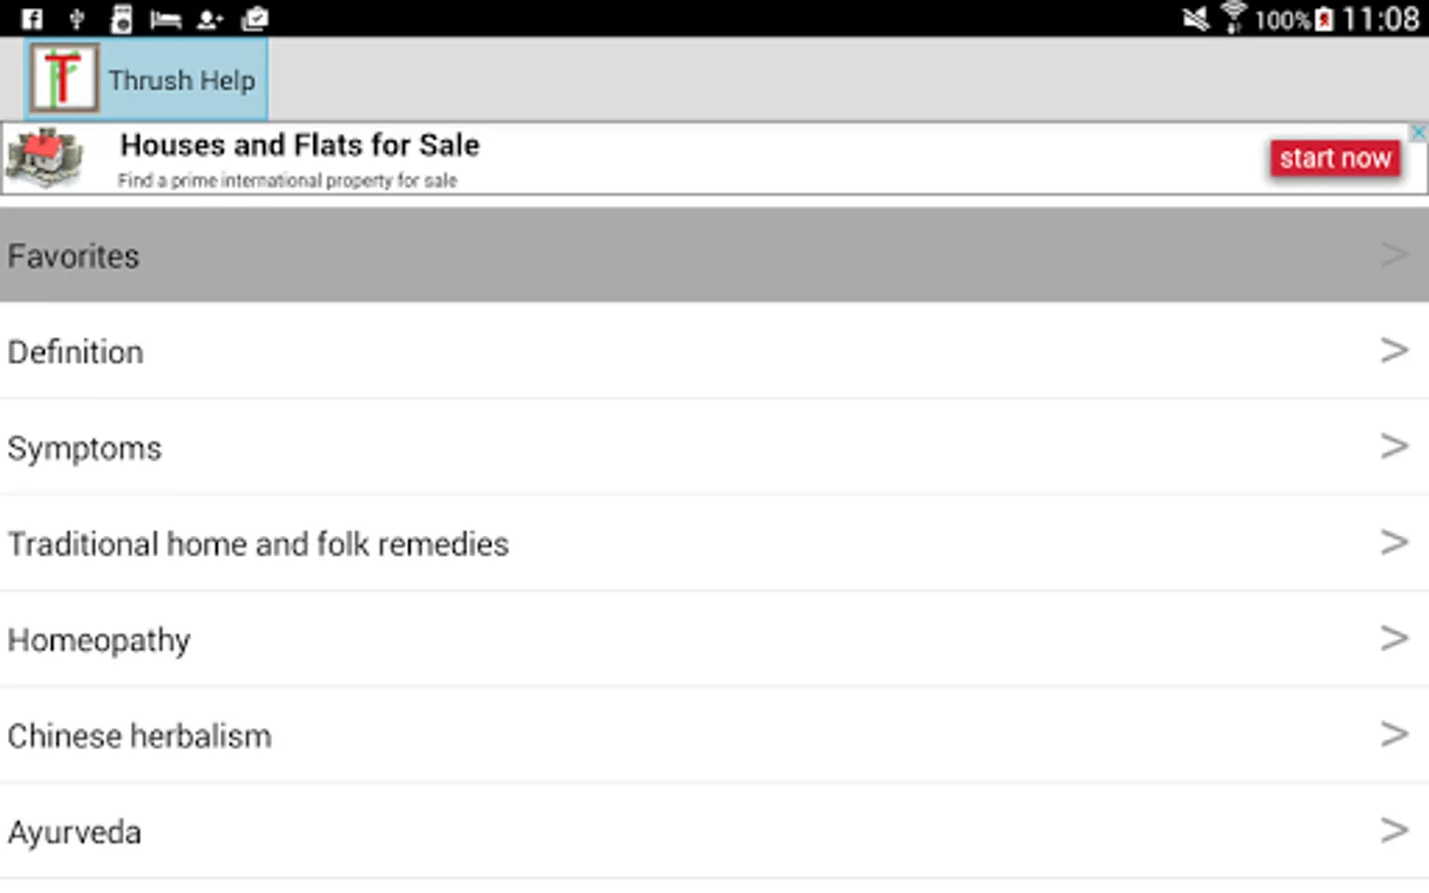Tap the USB connection status icon

click(x=76, y=19)
